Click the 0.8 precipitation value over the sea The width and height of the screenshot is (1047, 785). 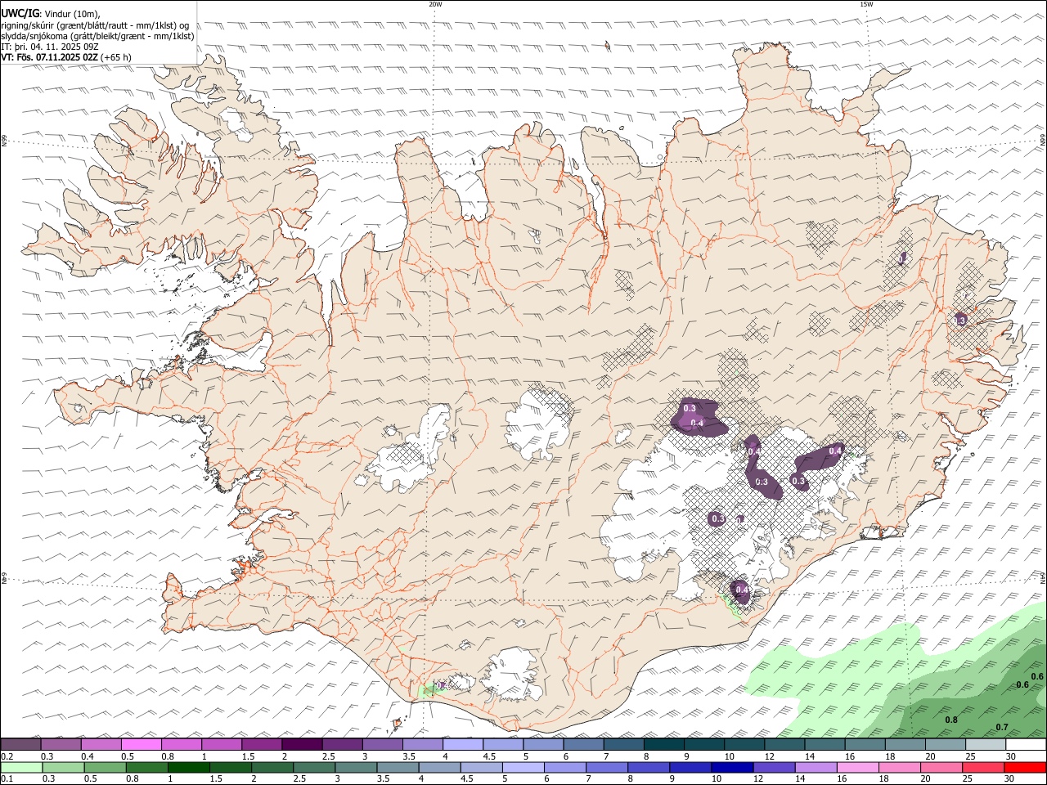[951, 720]
